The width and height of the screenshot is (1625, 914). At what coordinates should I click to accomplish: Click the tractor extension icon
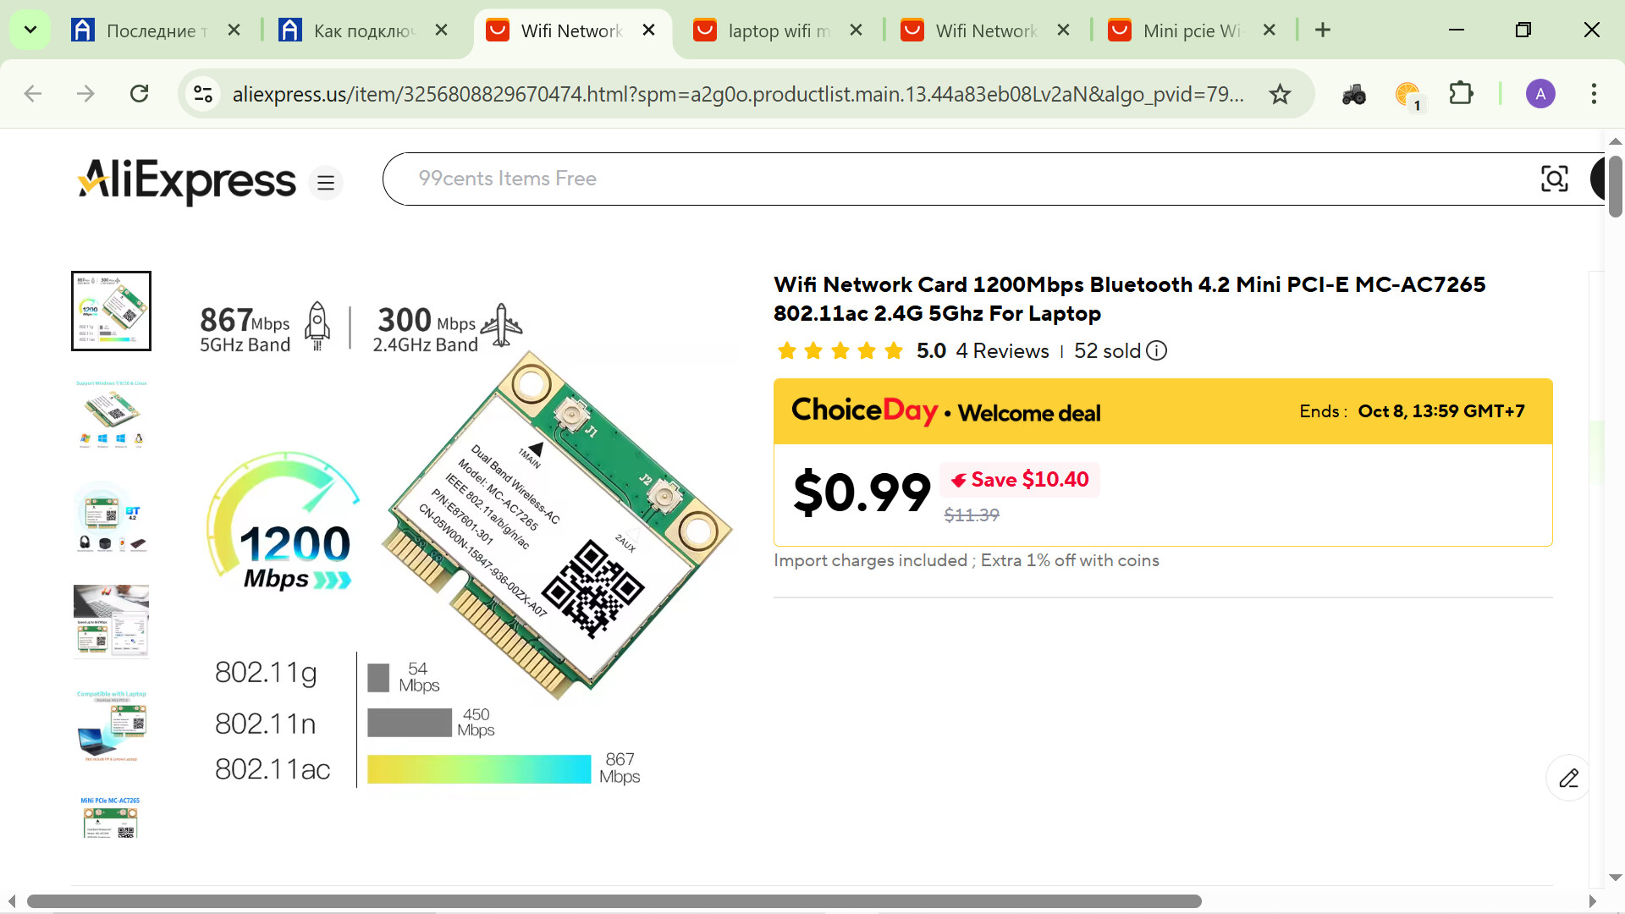pos(1353,94)
